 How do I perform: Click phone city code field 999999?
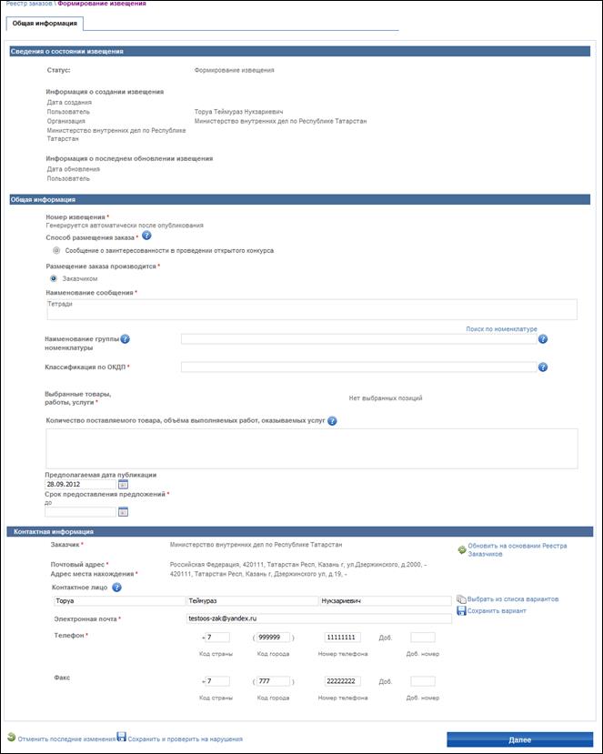273,638
